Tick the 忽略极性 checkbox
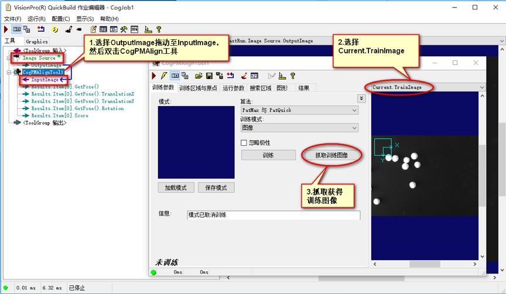 244,143
